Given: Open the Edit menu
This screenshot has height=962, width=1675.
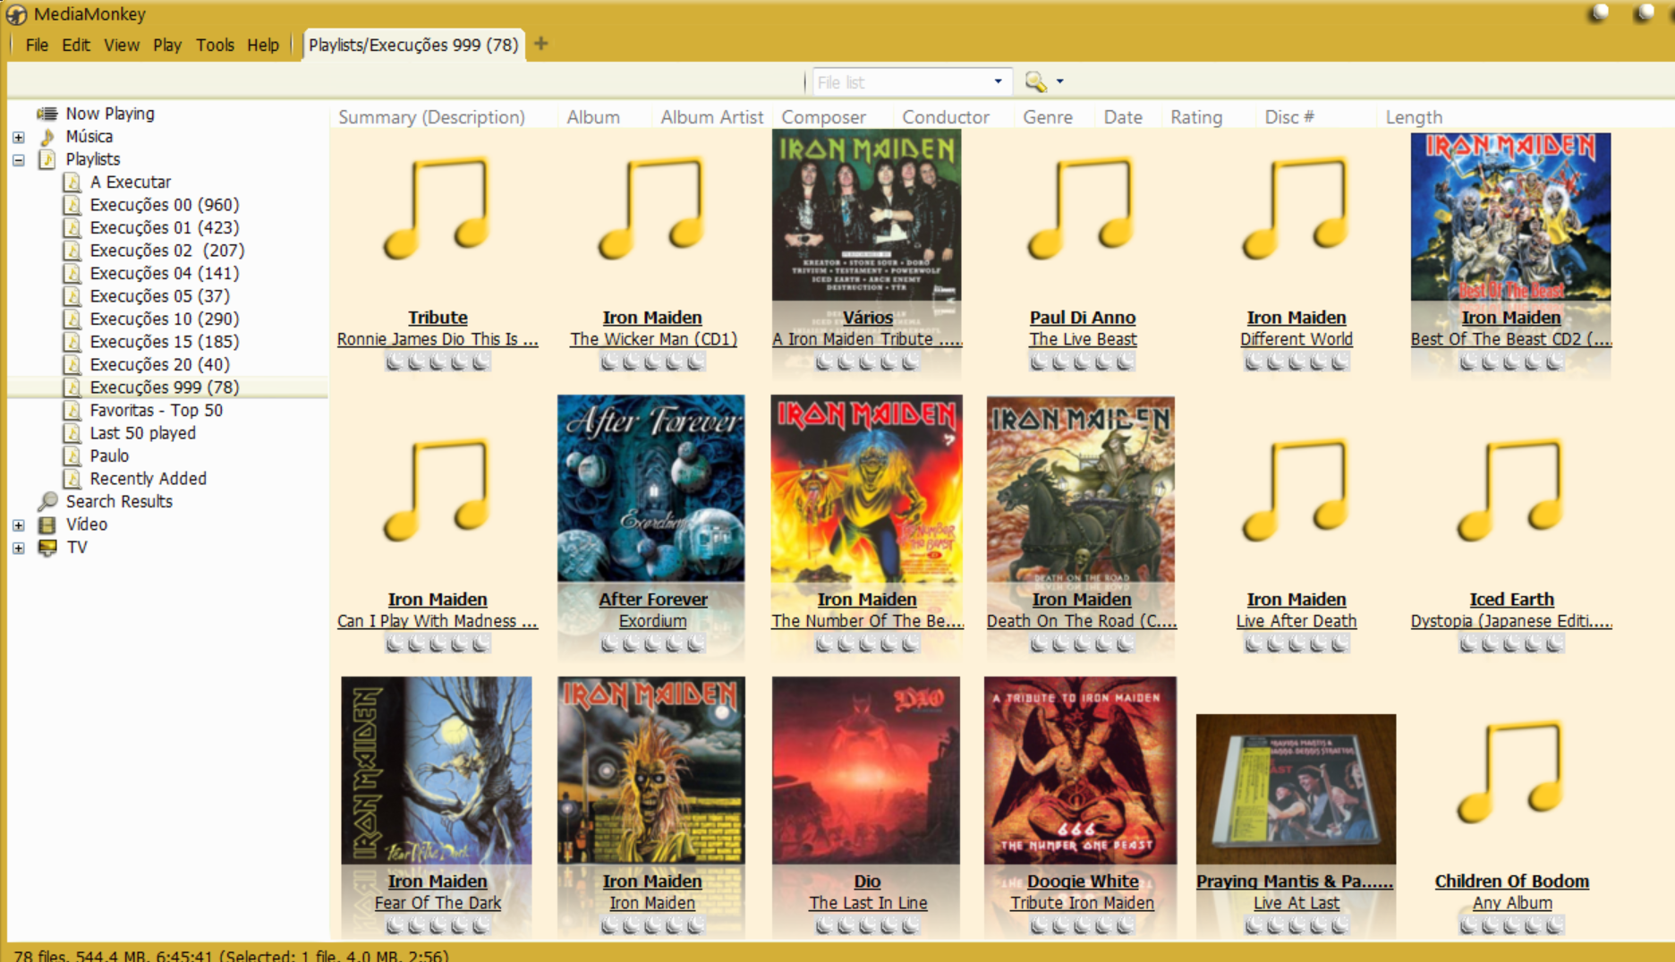Looking at the screenshot, I should 76,45.
